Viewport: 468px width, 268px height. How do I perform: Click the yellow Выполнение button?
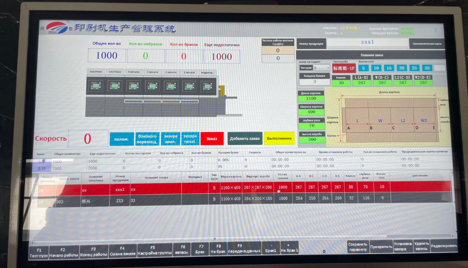(279, 139)
